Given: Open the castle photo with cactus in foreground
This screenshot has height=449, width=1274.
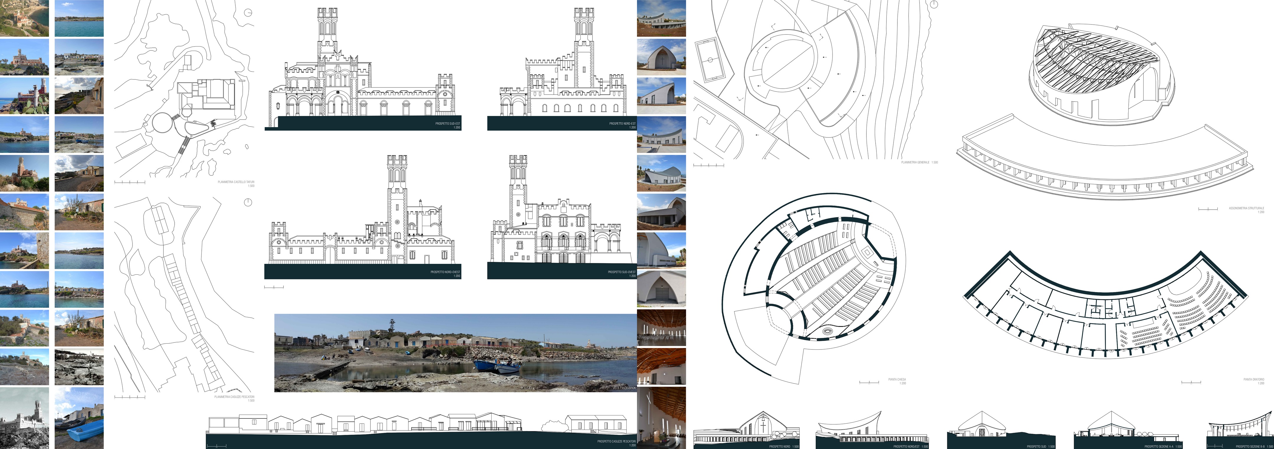Looking at the screenshot, I should tap(24, 96).
